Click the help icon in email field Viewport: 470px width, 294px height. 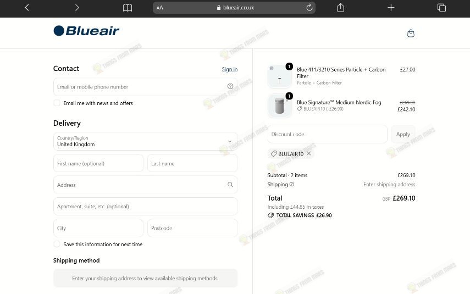230,86
